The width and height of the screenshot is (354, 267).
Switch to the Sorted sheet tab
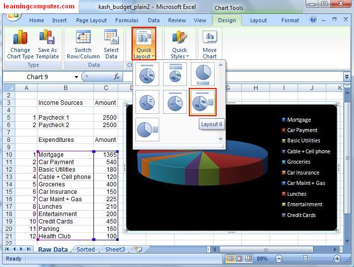pos(86,249)
